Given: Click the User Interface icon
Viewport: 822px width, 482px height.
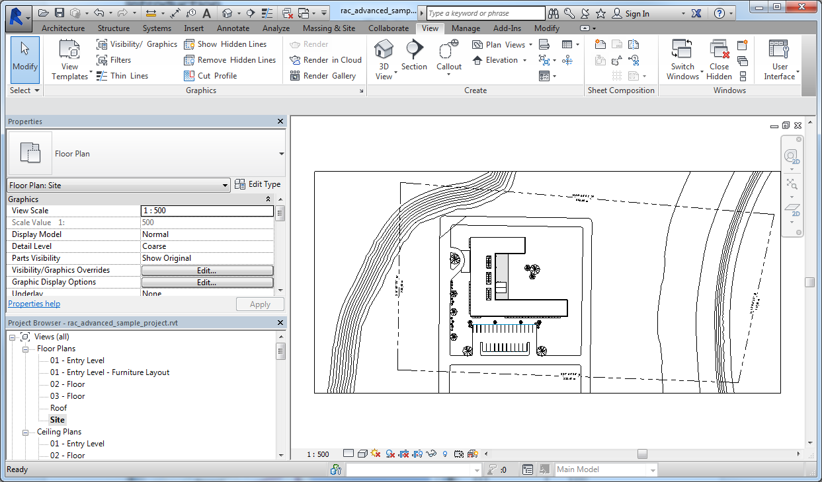Looking at the screenshot, I should (779, 50).
